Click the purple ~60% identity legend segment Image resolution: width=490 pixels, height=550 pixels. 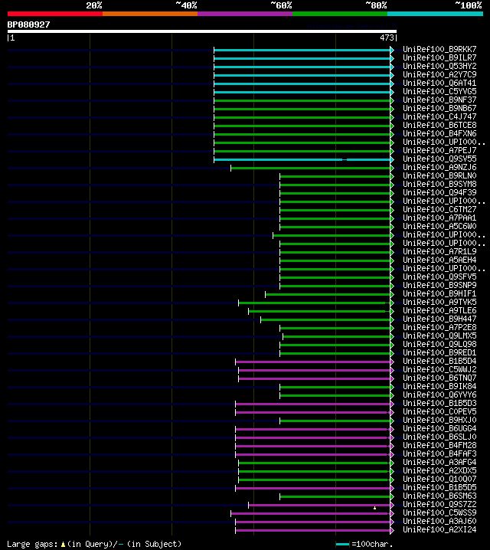click(x=245, y=14)
